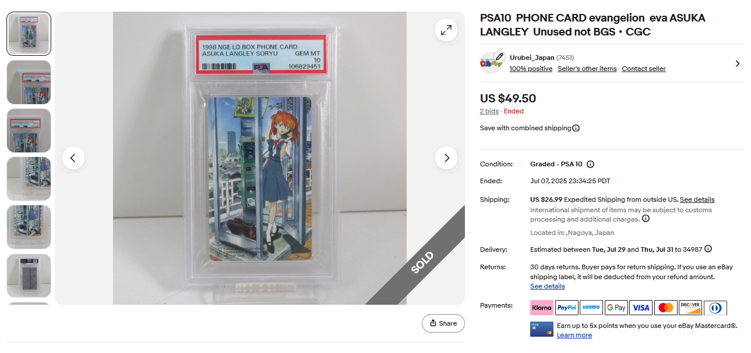
Task: Show the previous product image
Action: click(73, 158)
